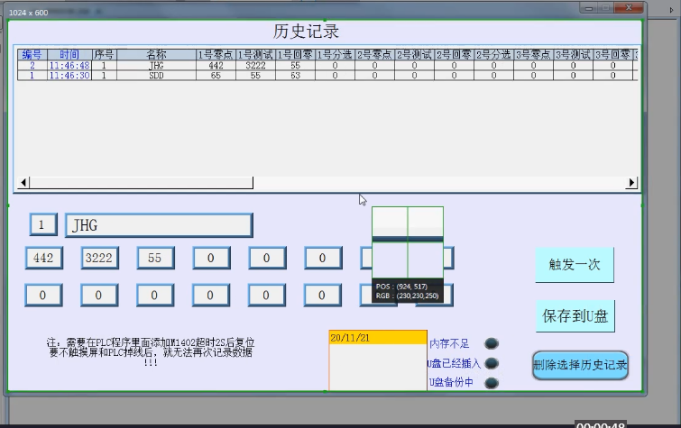
Task: Click the 触发一次 button
Action: (x=575, y=265)
